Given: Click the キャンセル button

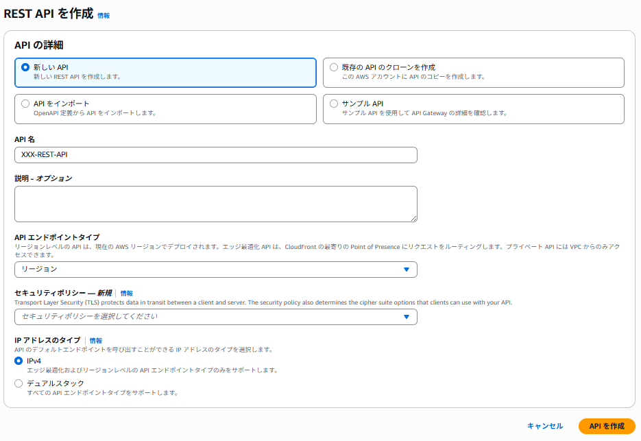Looking at the screenshot, I should (x=545, y=426).
